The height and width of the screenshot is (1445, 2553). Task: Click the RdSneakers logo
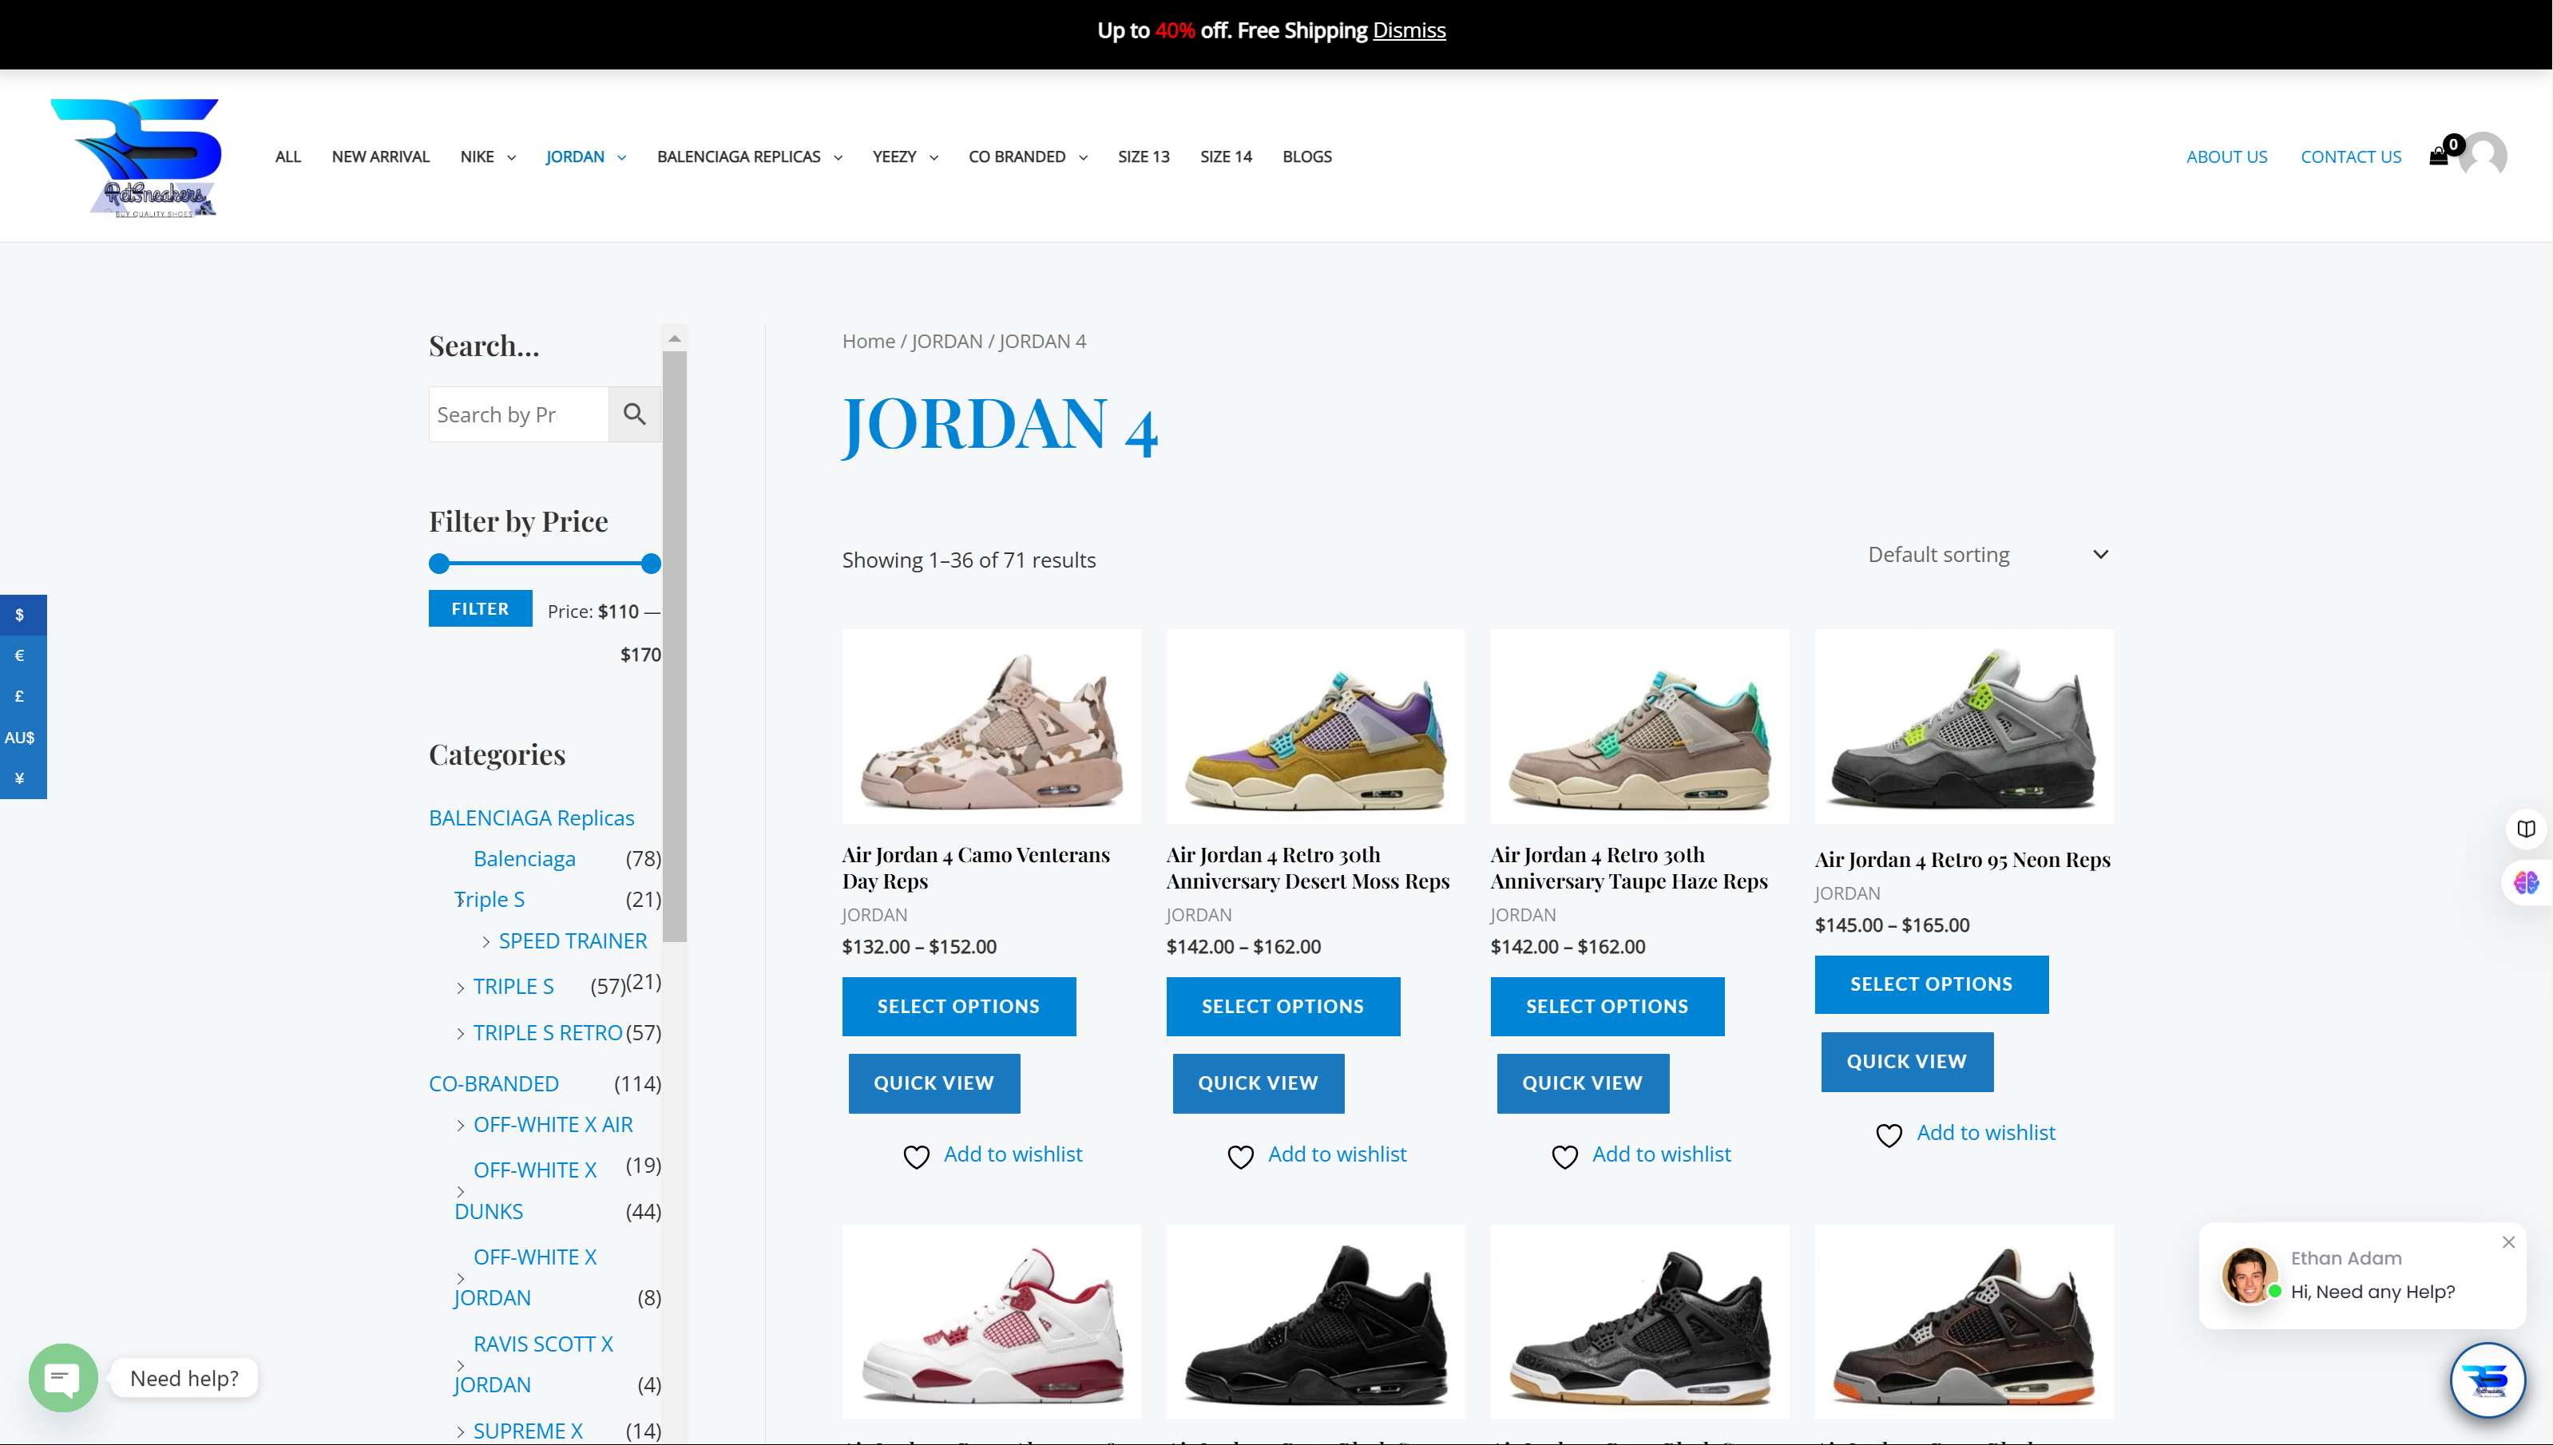136,156
